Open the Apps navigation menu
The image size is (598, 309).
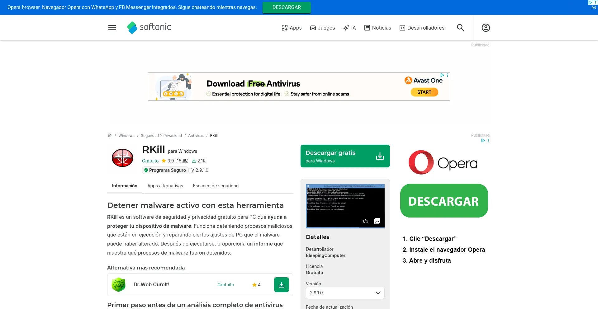292,28
